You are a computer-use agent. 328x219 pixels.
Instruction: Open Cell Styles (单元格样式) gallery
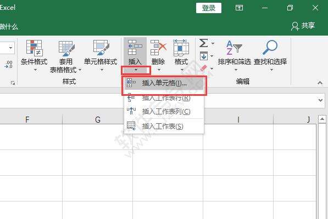(x=101, y=48)
